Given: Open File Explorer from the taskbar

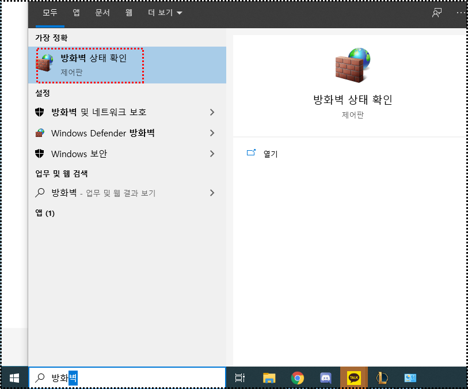Looking at the screenshot, I should click(x=269, y=378).
